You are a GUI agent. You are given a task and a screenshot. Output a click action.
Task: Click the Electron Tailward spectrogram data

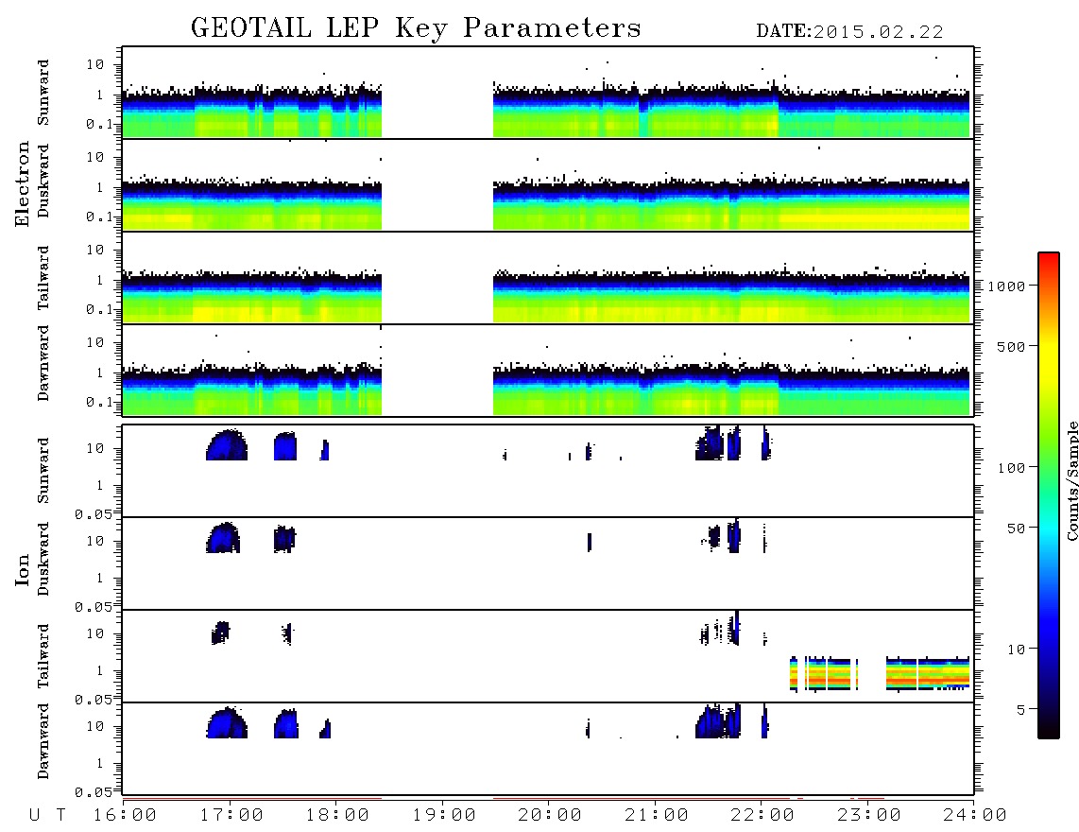click(547, 296)
